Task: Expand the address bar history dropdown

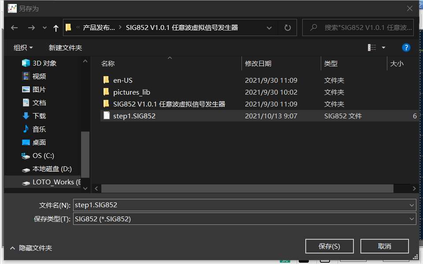Action: (269, 28)
